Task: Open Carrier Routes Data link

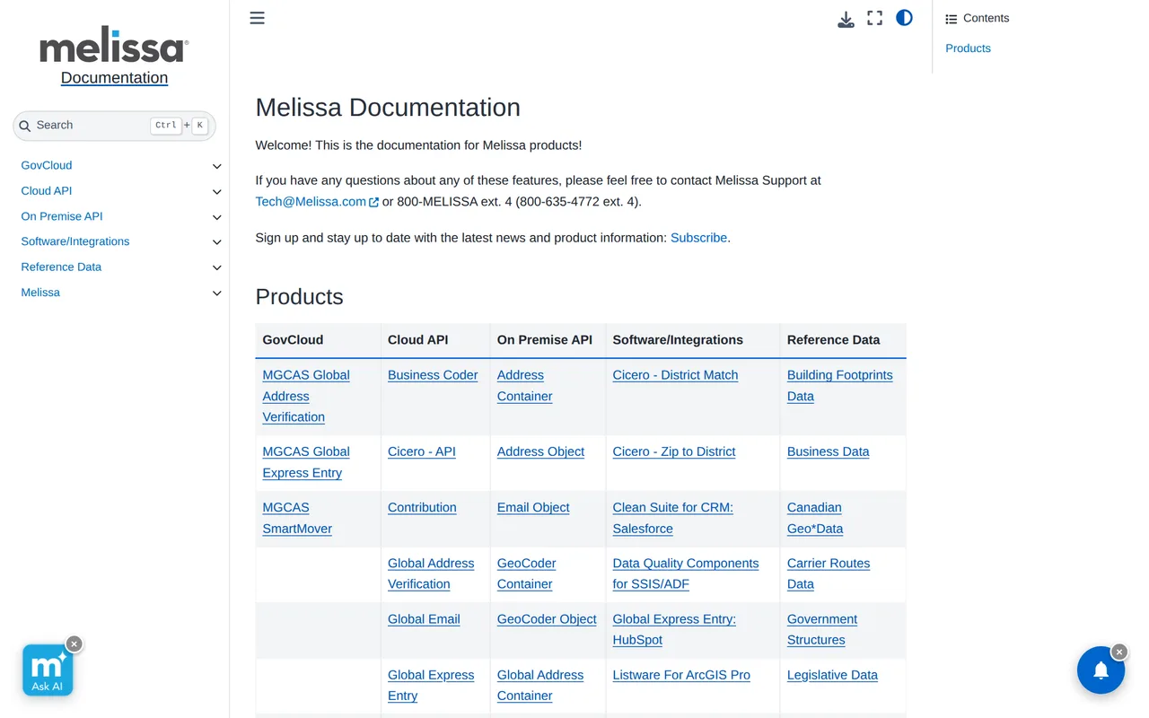Action: [829, 574]
